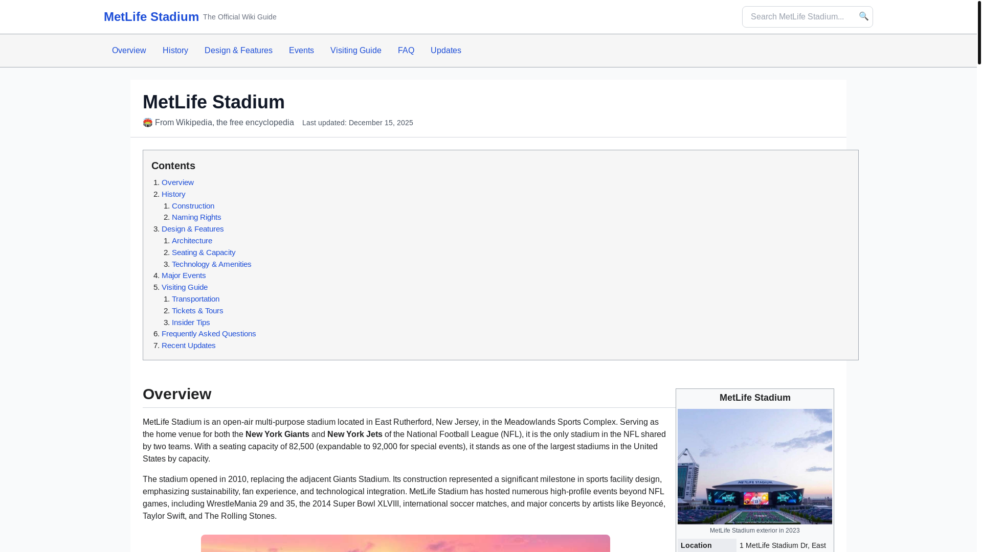The image size is (982, 552).
Task: Jump to History in Contents
Action: (x=173, y=194)
